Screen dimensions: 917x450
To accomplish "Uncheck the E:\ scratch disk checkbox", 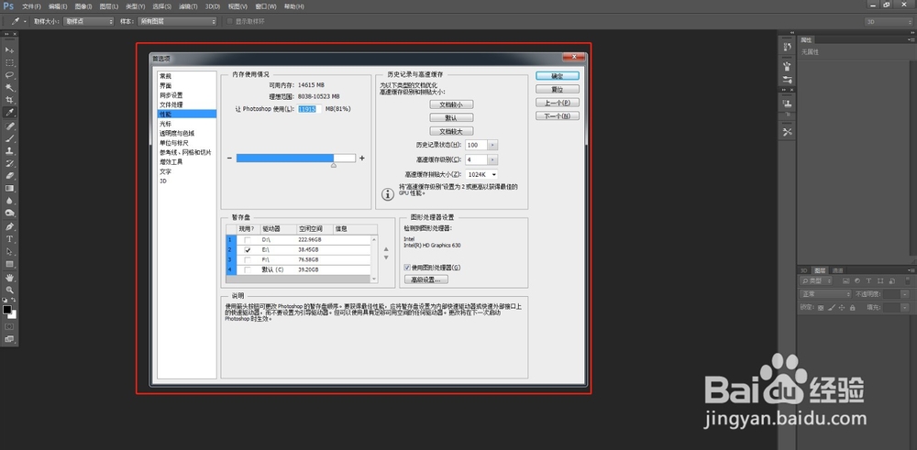I will coord(248,249).
